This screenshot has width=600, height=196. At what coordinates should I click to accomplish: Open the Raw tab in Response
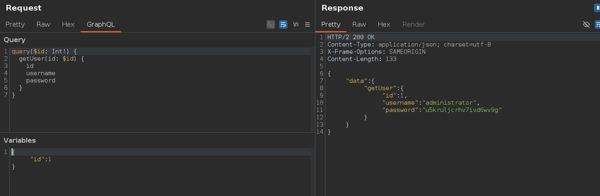359,25
